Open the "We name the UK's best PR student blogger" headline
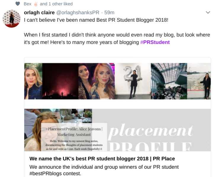This screenshot has height=177, width=214. tap(102, 158)
